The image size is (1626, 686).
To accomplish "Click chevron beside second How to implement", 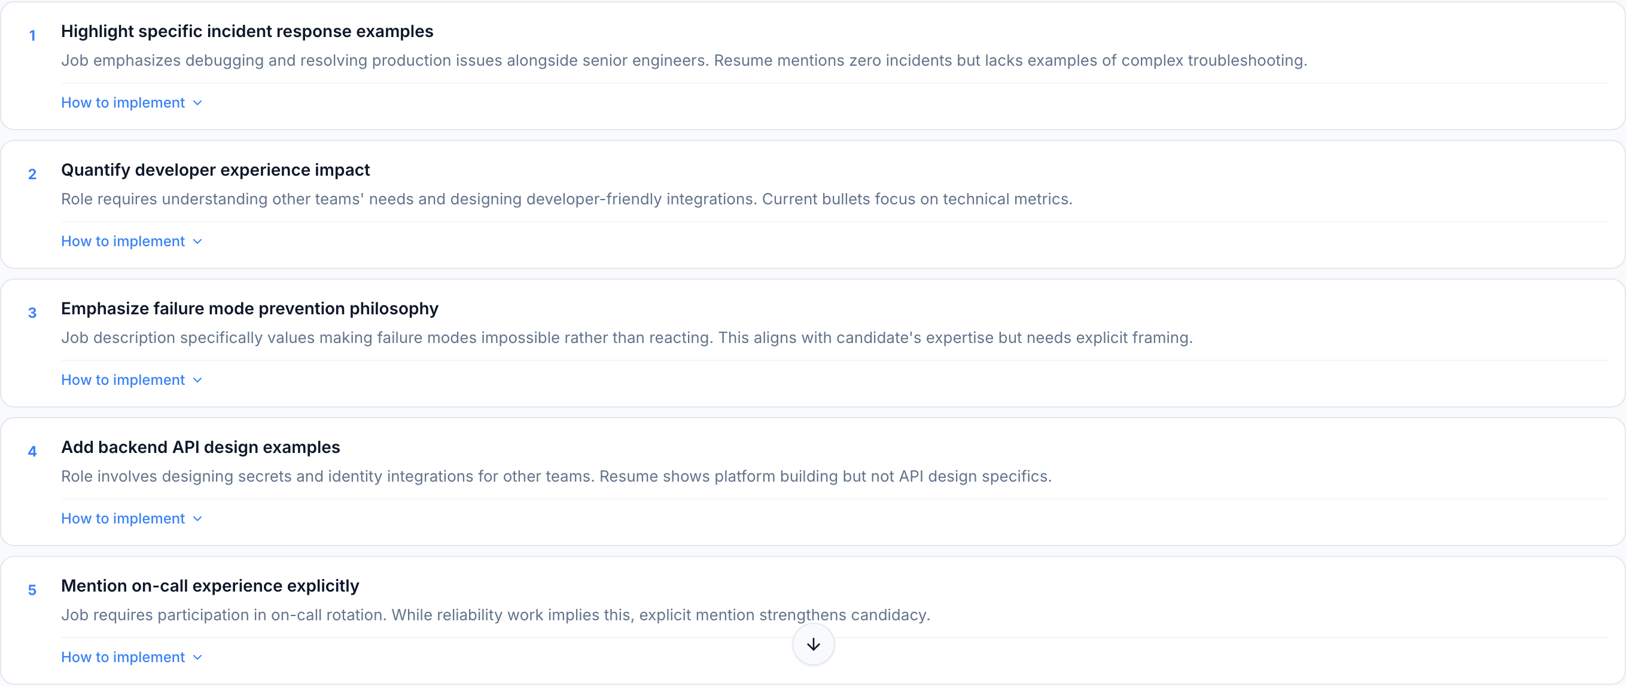I will point(197,242).
